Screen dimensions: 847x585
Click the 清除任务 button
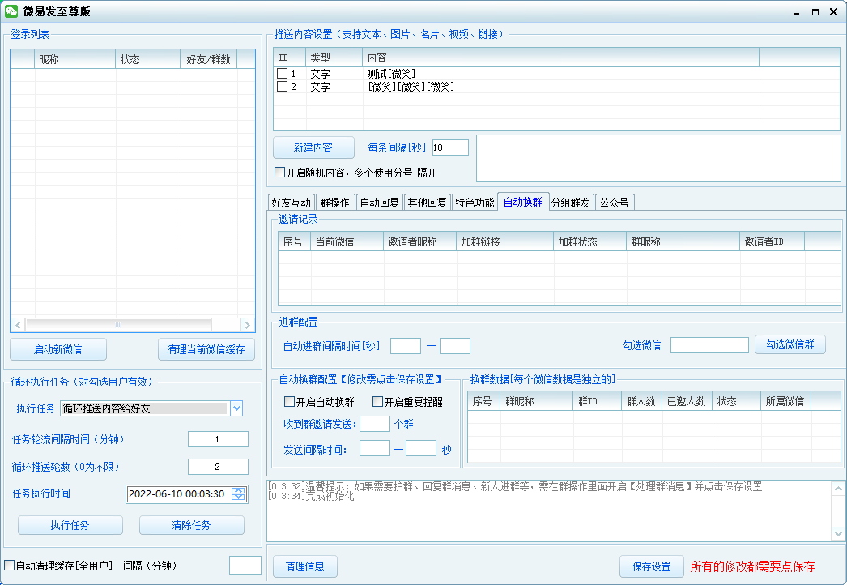192,525
